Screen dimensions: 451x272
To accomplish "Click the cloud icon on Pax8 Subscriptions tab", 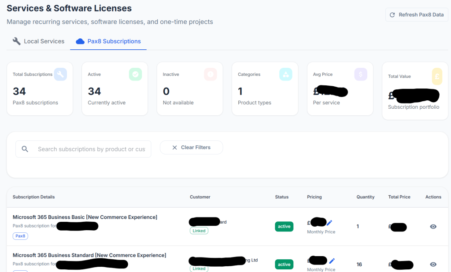I will [80, 41].
